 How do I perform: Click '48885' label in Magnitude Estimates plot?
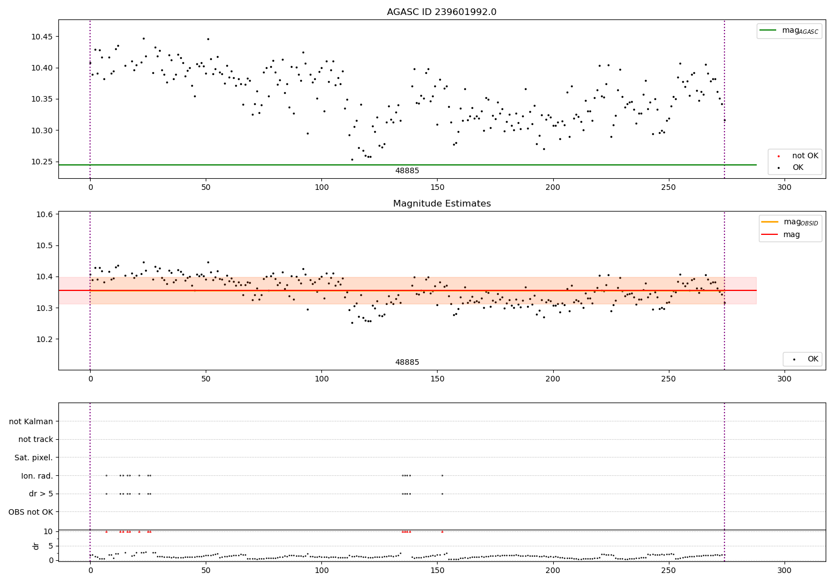click(x=407, y=363)
